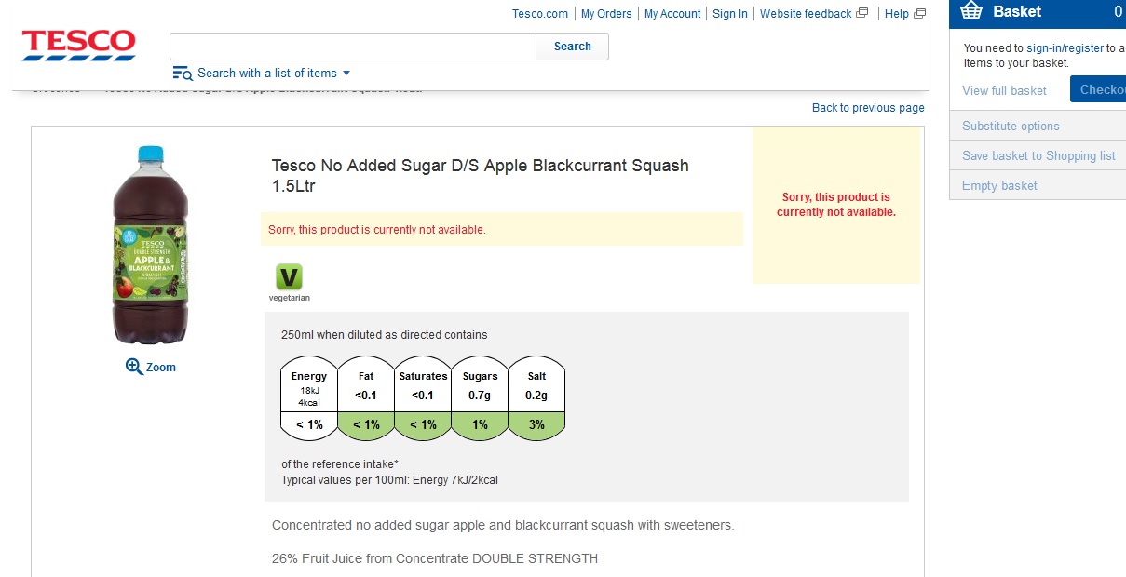The image size is (1126, 577).
Task: Open the My Account link
Action: click(x=672, y=13)
